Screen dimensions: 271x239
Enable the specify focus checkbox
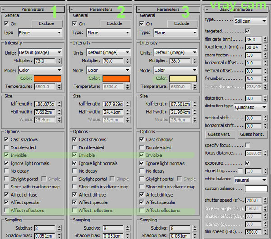(x=248, y=145)
